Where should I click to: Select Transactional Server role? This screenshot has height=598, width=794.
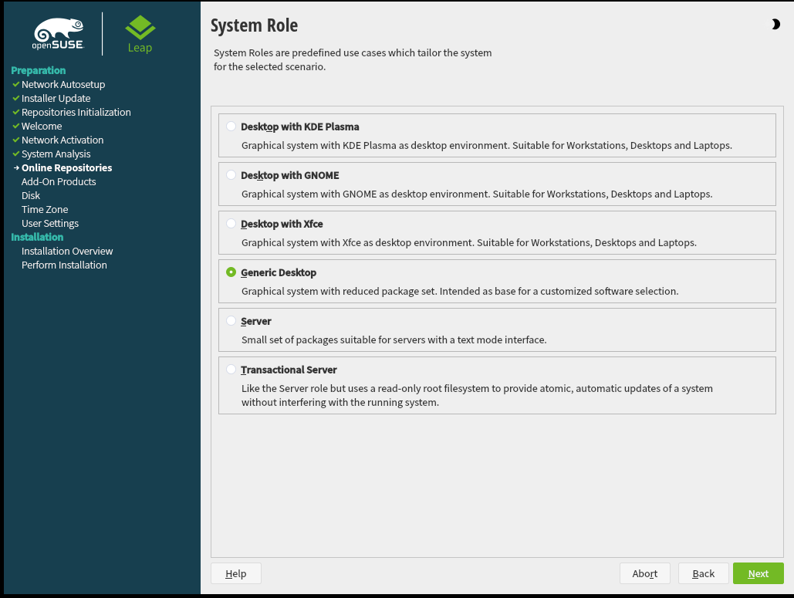coord(231,370)
